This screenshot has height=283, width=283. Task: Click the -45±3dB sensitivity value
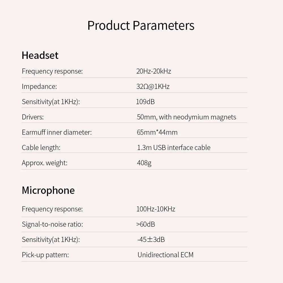151,239
